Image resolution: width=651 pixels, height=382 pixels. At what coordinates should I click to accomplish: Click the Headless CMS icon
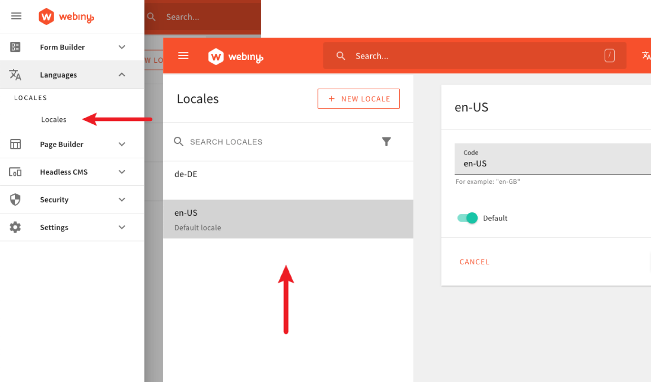click(16, 172)
